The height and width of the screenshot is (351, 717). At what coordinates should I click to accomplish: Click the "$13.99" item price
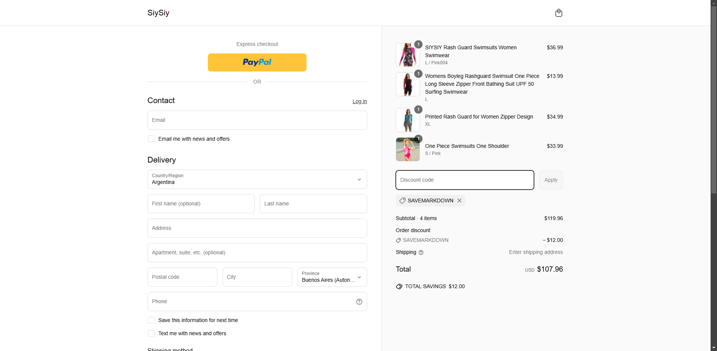click(x=555, y=76)
